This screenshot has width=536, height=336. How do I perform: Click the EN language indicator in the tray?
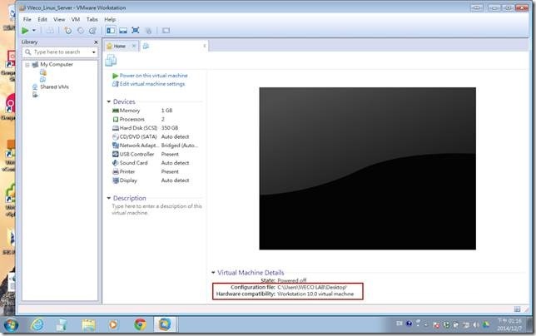coord(400,323)
